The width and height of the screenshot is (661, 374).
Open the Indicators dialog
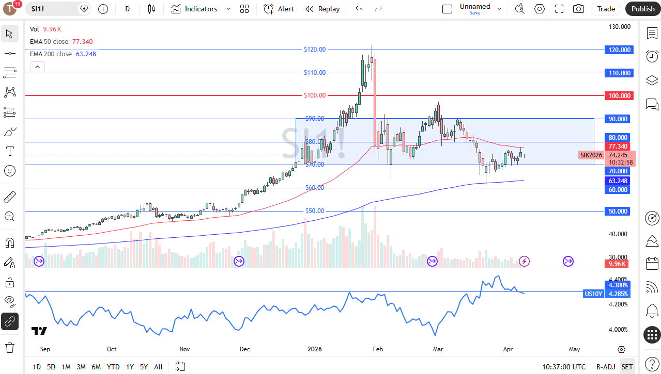point(194,9)
